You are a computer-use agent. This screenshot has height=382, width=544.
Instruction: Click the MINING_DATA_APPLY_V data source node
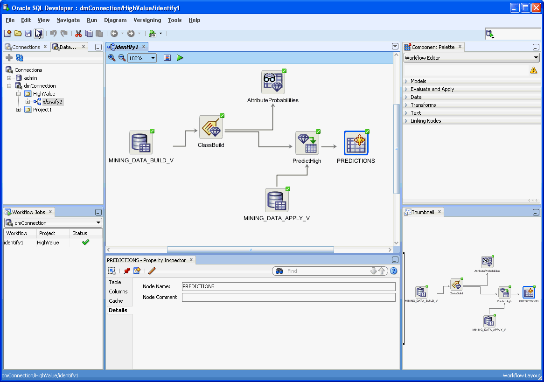pyautogui.click(x=277, y=200)
